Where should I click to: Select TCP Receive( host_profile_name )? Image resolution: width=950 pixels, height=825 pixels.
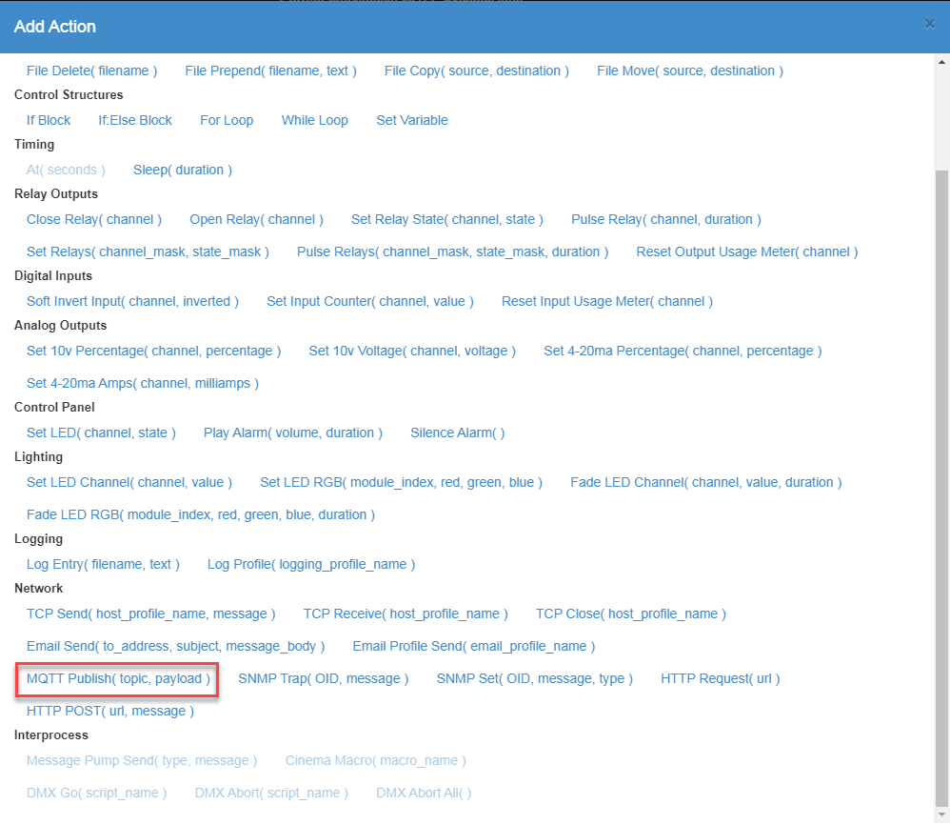[406, 614]
